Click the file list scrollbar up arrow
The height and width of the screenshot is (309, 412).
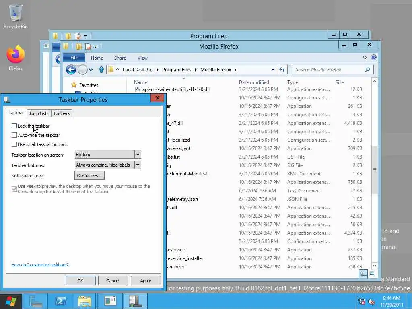click(375, 81)
